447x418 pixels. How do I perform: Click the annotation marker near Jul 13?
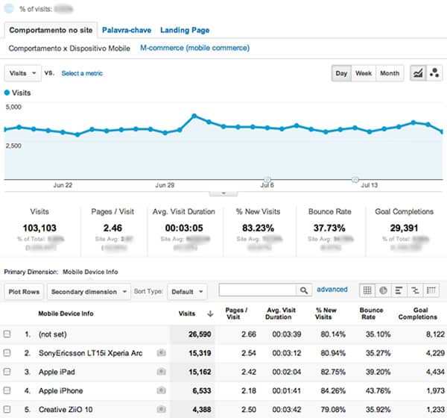pyautogui.click(x=355, y=179)
